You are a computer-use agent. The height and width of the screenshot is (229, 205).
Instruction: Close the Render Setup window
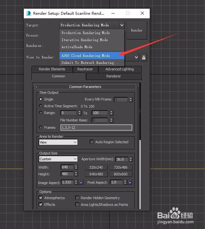[142, 13]
